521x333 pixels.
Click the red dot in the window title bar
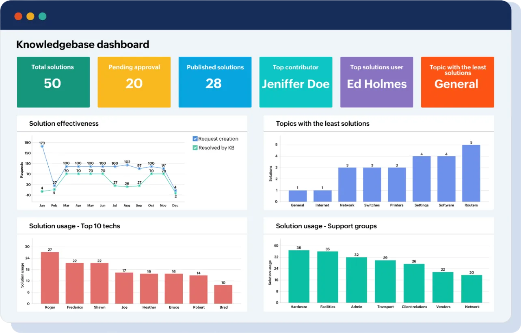pos(18,16)
